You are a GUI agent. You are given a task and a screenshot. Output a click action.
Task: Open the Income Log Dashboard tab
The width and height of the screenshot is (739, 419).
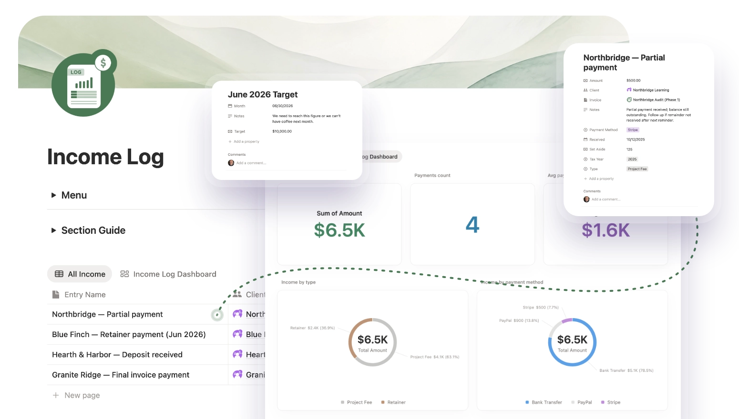tap(168, 274)
